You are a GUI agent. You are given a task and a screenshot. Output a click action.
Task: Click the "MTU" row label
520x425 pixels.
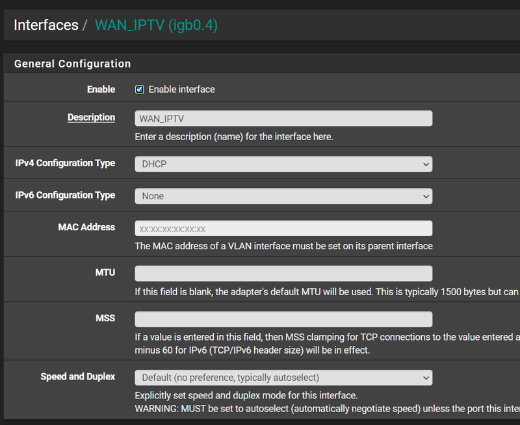point(105,273)
